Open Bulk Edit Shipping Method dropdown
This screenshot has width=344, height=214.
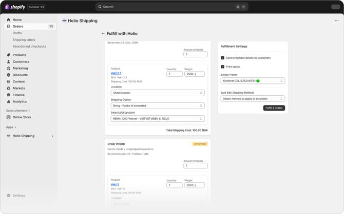pos(253,99)
